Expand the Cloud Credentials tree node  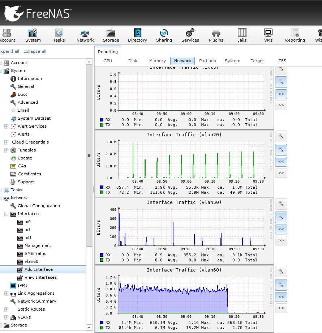(7, 142)
